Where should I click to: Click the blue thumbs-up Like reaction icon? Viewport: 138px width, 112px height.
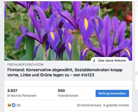(x=14, y=105)
